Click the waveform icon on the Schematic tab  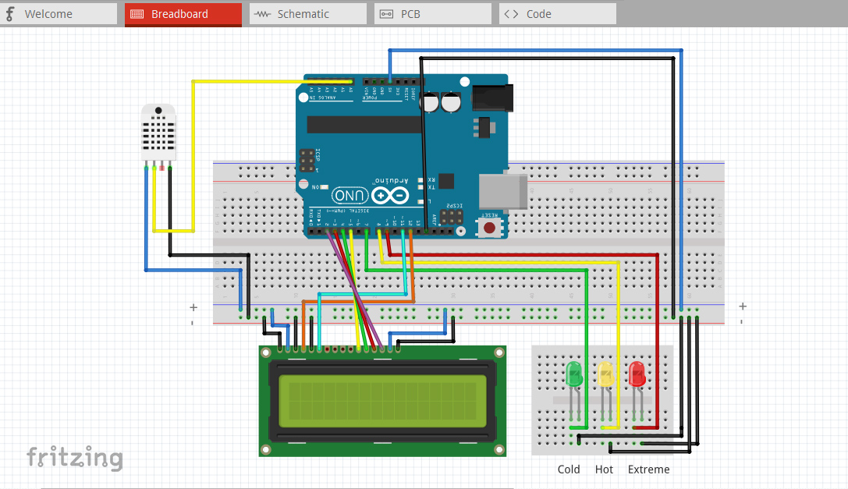pyautogui.click(x=261, y=13)
